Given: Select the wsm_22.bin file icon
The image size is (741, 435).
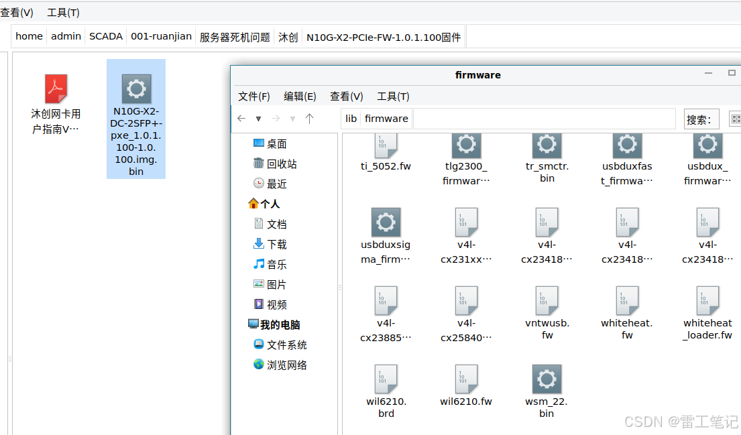Looking at the screenshot, I should 547,379.
